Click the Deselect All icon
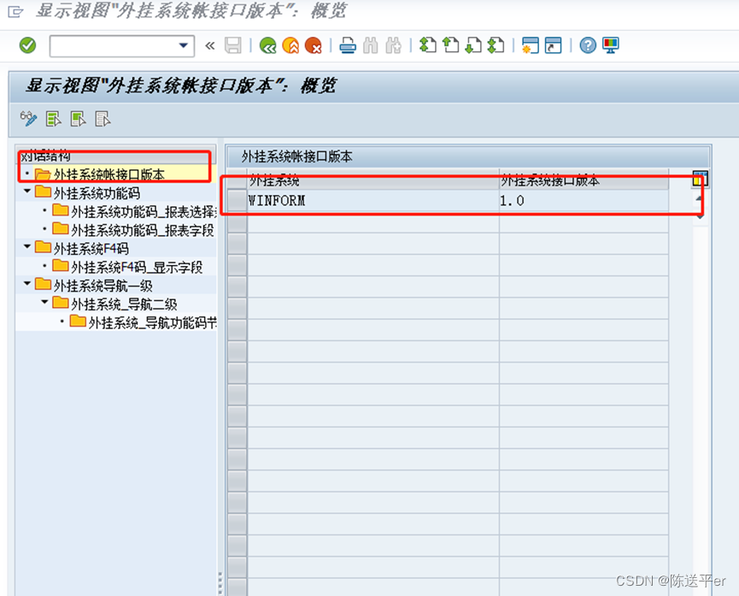 coord(103,119)
